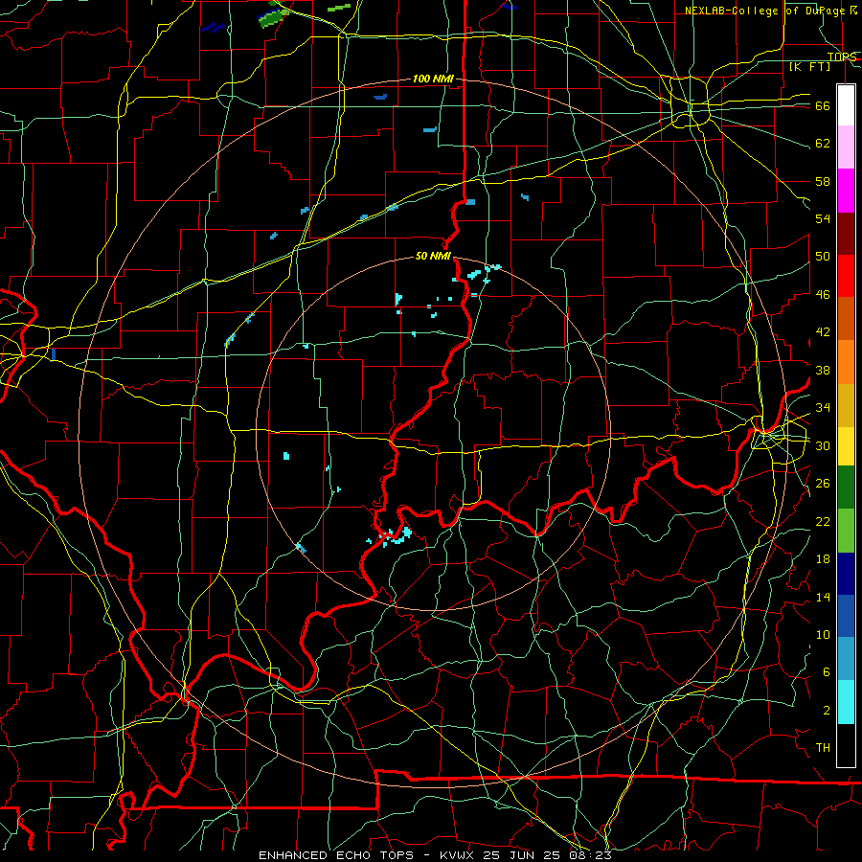The image size is (862, 862).
Task: Click the 38 legend value
Action: coord(823,370)
